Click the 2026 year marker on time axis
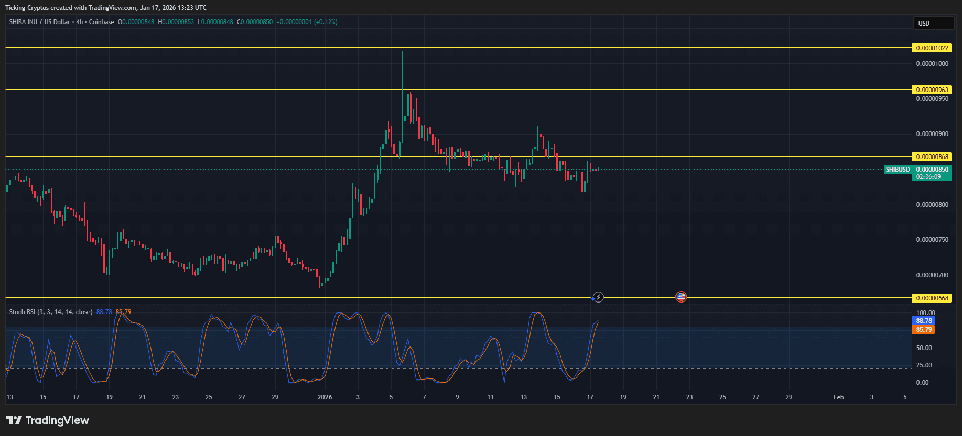The image size is (962, 436). pos(325,397)
